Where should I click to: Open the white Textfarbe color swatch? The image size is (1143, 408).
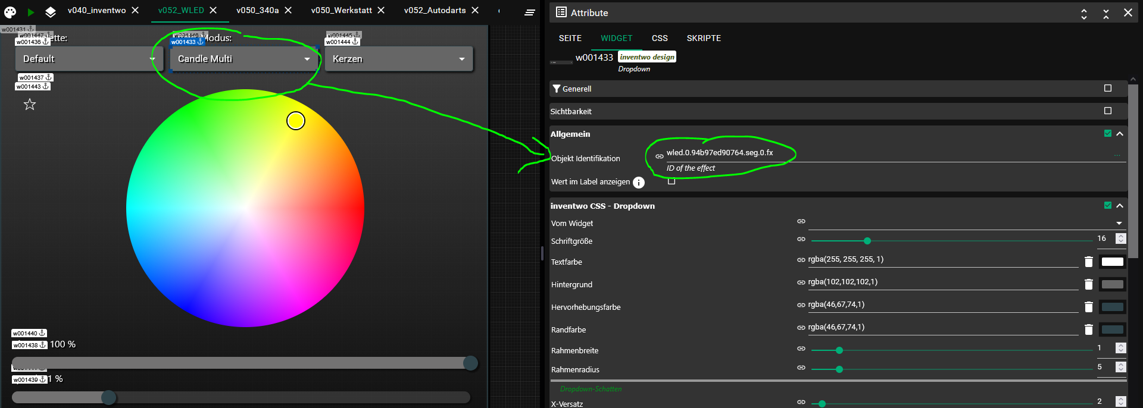1112,262
